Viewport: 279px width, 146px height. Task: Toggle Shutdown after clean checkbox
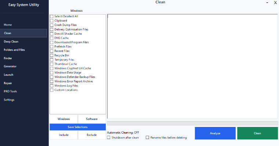coord(109,138)
